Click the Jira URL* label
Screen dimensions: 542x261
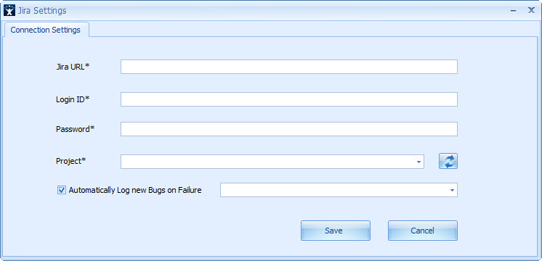(x=73, y=67)
